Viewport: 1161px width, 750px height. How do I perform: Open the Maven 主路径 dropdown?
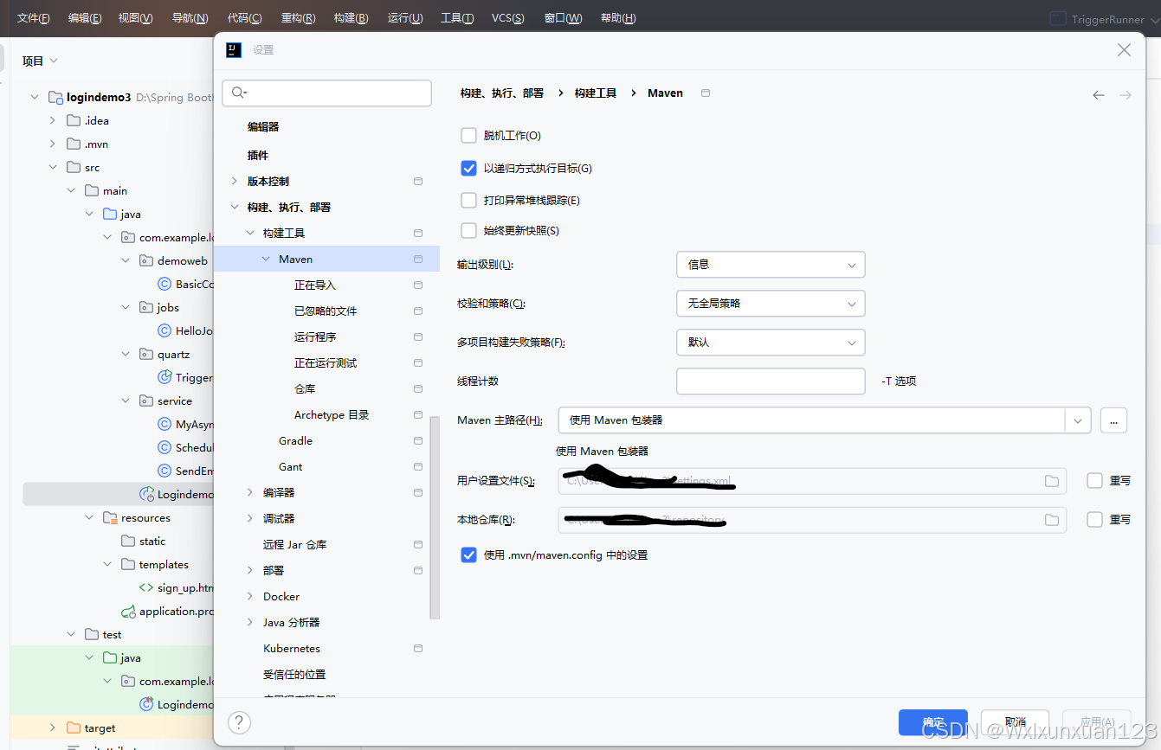point(1078,420)
